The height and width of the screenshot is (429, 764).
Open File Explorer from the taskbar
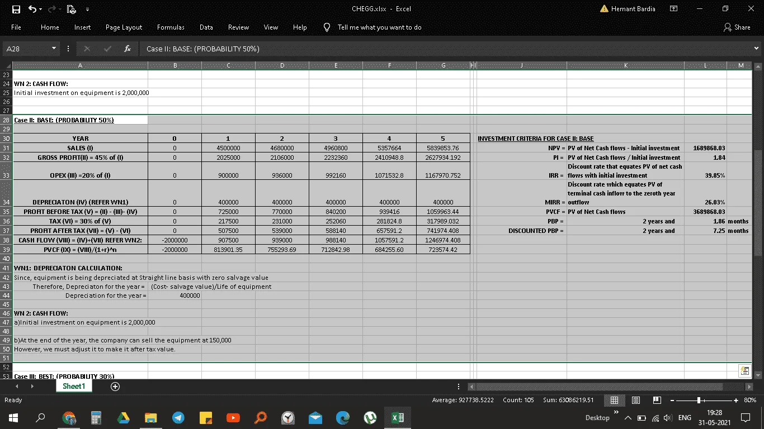click(x=151, y=417)
